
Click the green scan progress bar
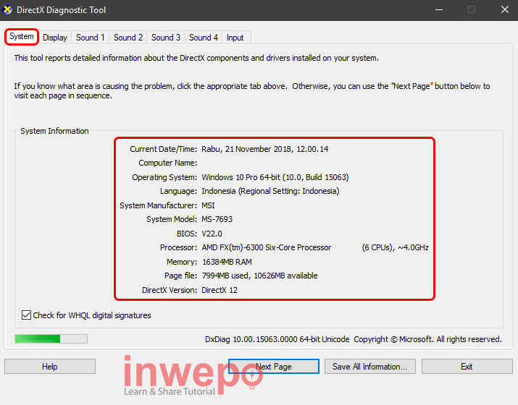(51, 338)
